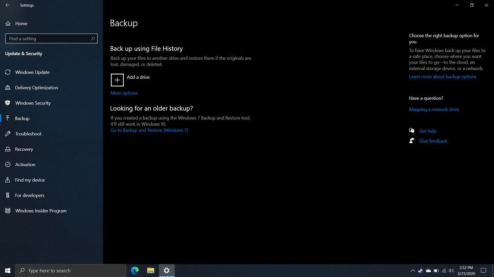This screenshot has height=277, width=494.
Task: Go to Backup and Restore (Windows 7)
Action: (149, 130)
